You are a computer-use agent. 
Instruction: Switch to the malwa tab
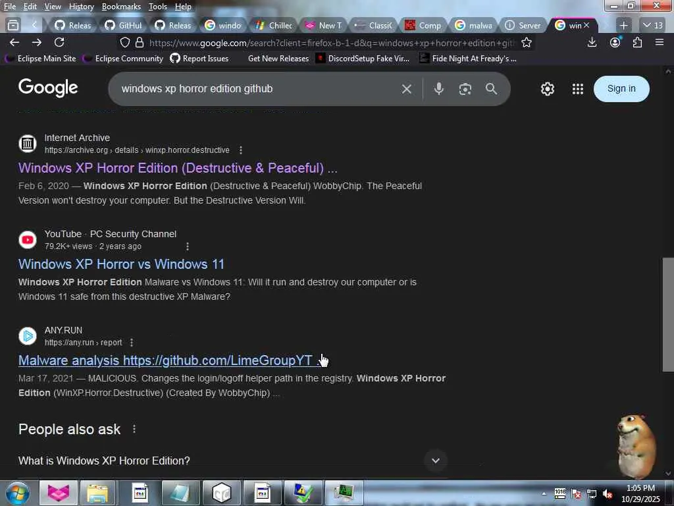click(x=474, y=26)
